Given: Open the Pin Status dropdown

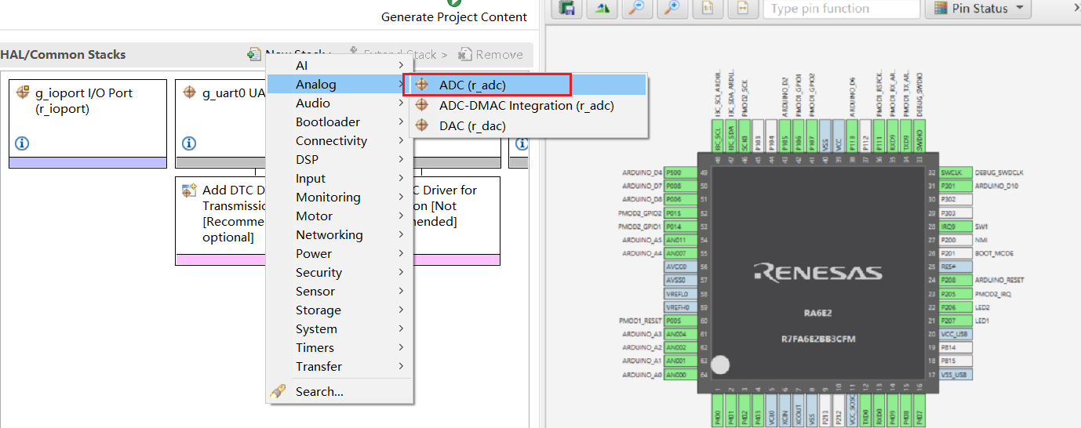Looking at the screenshot, I should click(977, 9).
